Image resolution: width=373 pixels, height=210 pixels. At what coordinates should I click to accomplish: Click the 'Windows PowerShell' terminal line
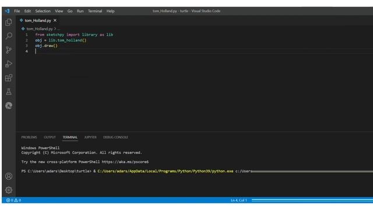tap(40, 148)
